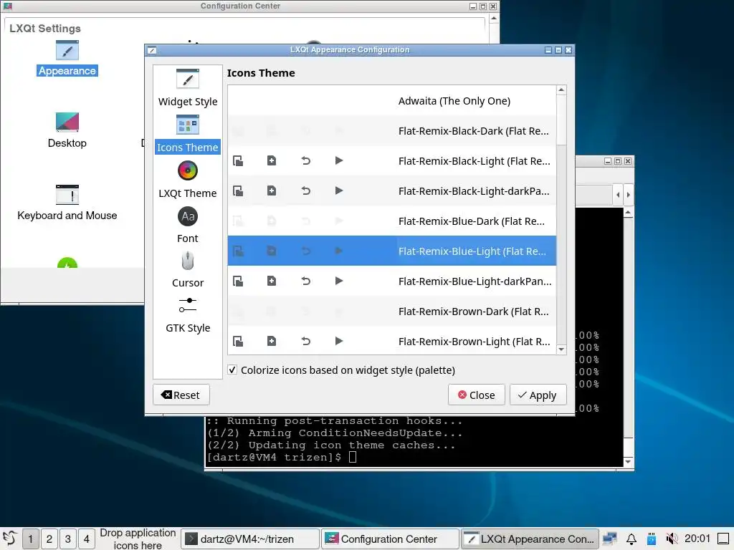Click new-document preview icon in Flat-Remix-Black-Light row
Viewport: 734px width, 550px height.
[x=272, y=161]
